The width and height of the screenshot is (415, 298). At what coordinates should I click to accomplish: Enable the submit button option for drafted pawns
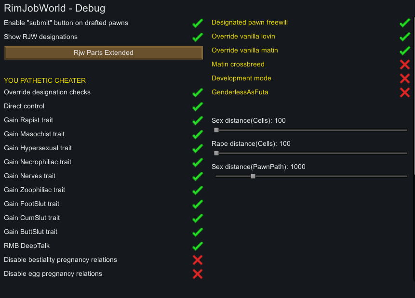click(x=197, y=23)
